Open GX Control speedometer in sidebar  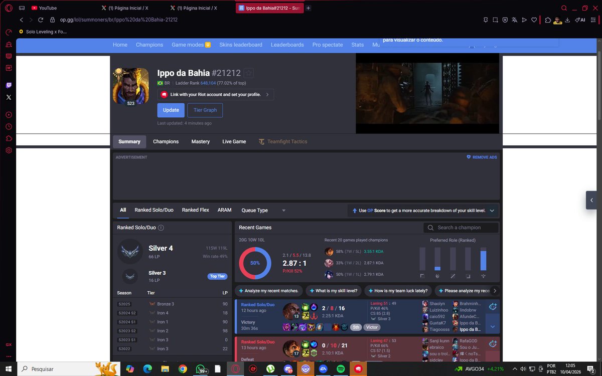point(9,32)
